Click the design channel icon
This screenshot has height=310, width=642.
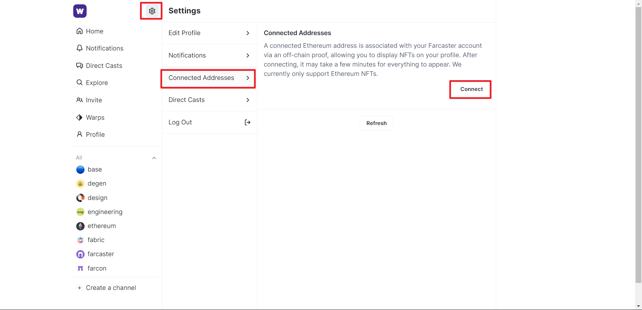point(80,198)
